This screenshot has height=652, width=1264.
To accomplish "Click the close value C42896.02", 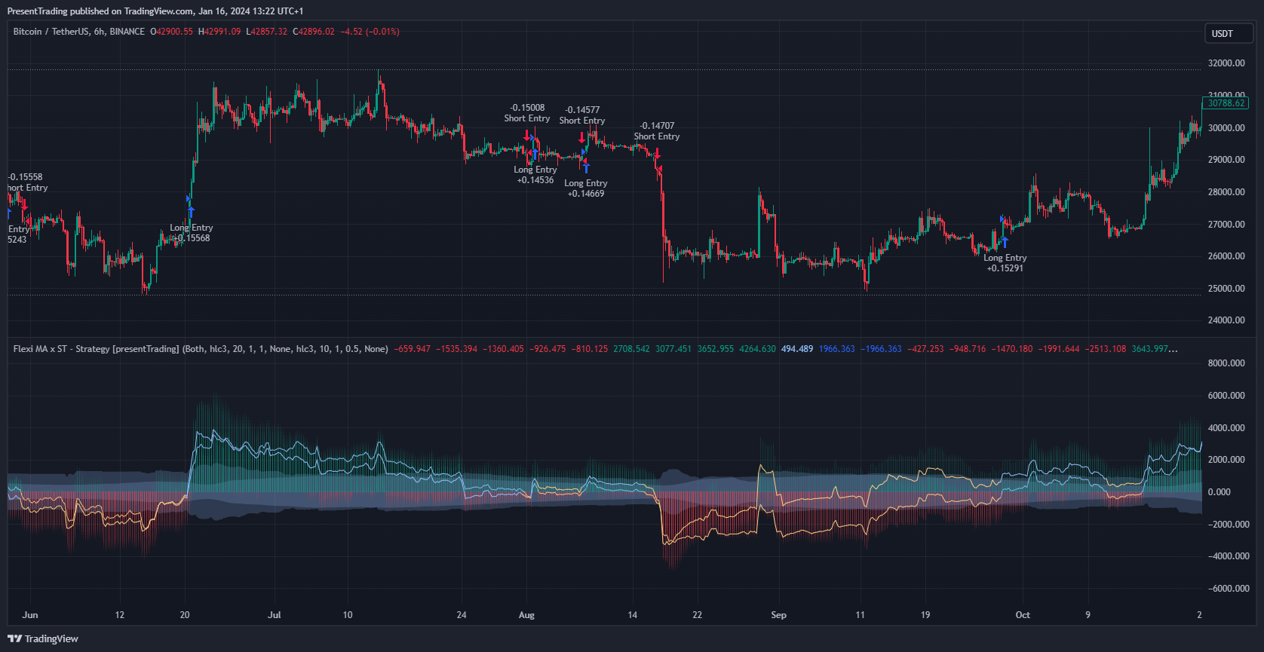I will coord(314,32).
